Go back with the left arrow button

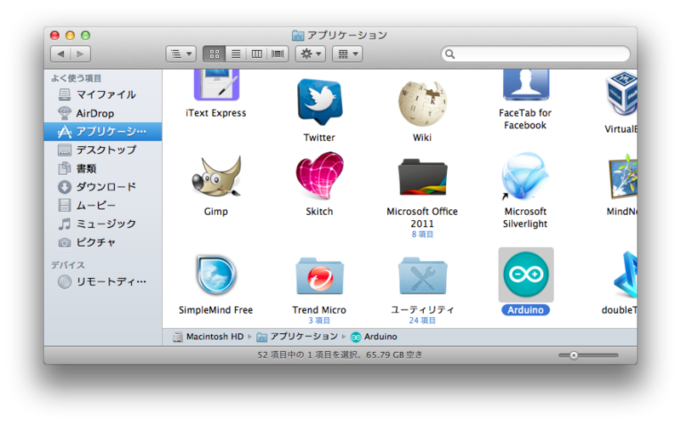60,54
